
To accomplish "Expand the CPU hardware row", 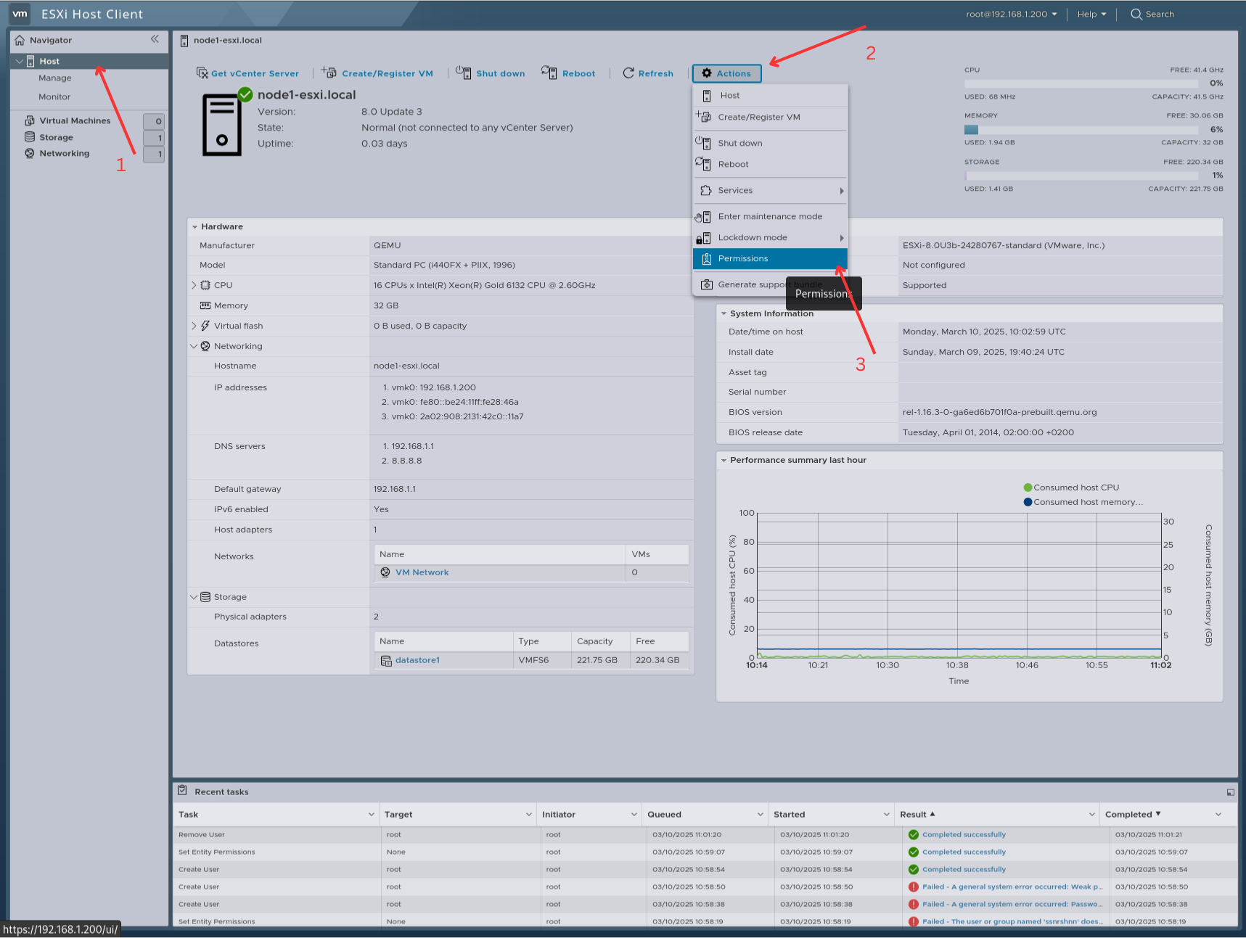I will [194, 285].
